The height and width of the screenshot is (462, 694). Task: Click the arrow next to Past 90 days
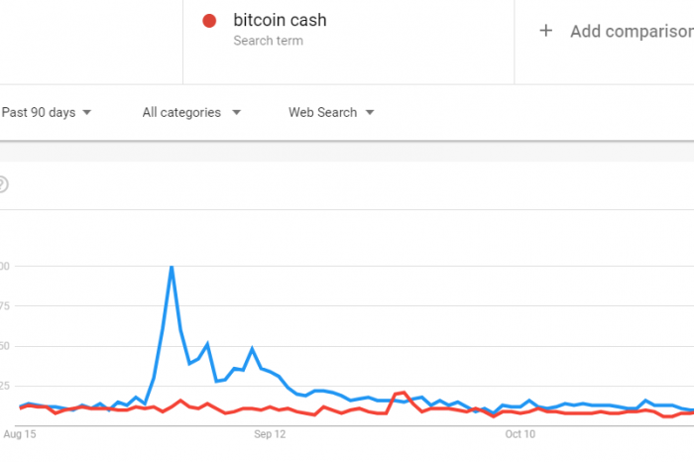(87, 112)
